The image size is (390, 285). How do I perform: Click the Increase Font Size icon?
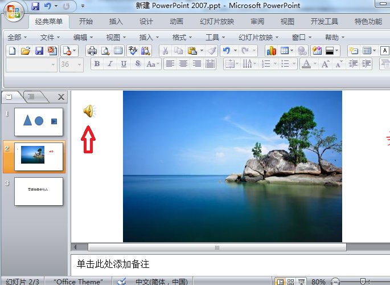(325, 64)
